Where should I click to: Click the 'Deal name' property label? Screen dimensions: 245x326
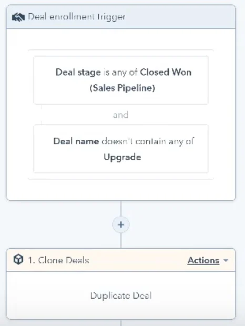click(x=76, y=141)
